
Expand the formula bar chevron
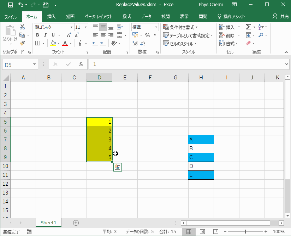286,64
